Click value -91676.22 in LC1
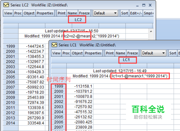Viewport: 180px width, 131px height. tap(83, 102)
